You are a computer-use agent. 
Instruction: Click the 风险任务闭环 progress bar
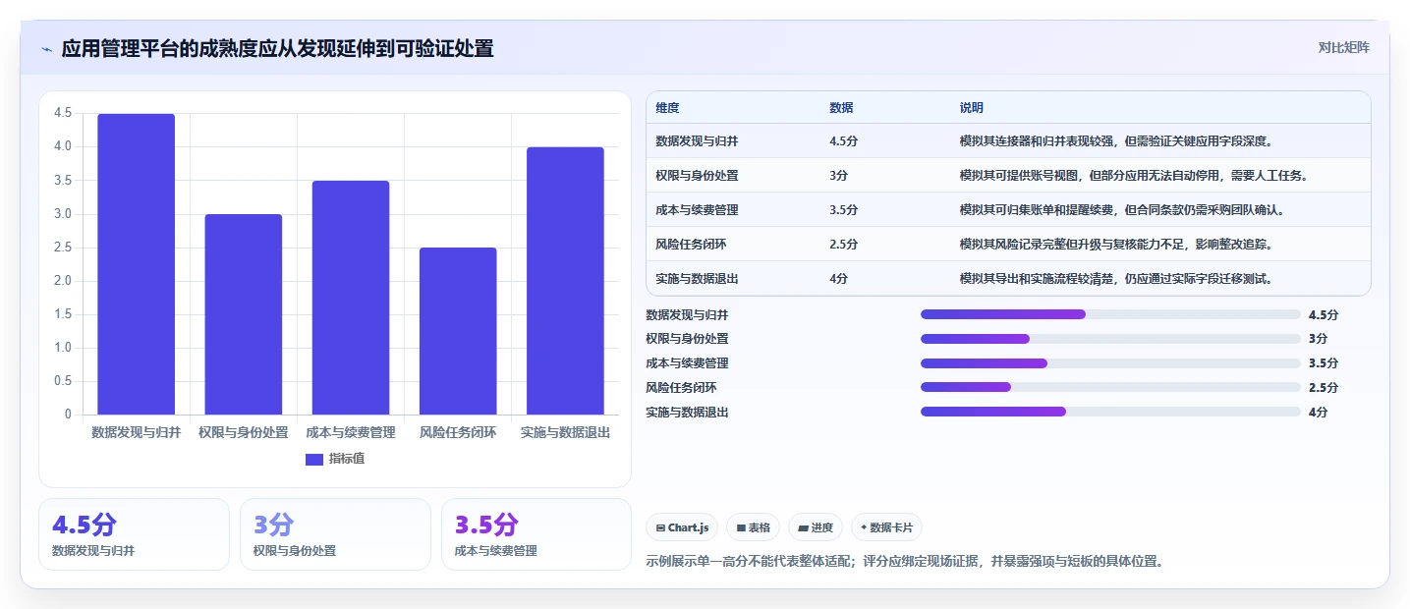point(1110,387)
